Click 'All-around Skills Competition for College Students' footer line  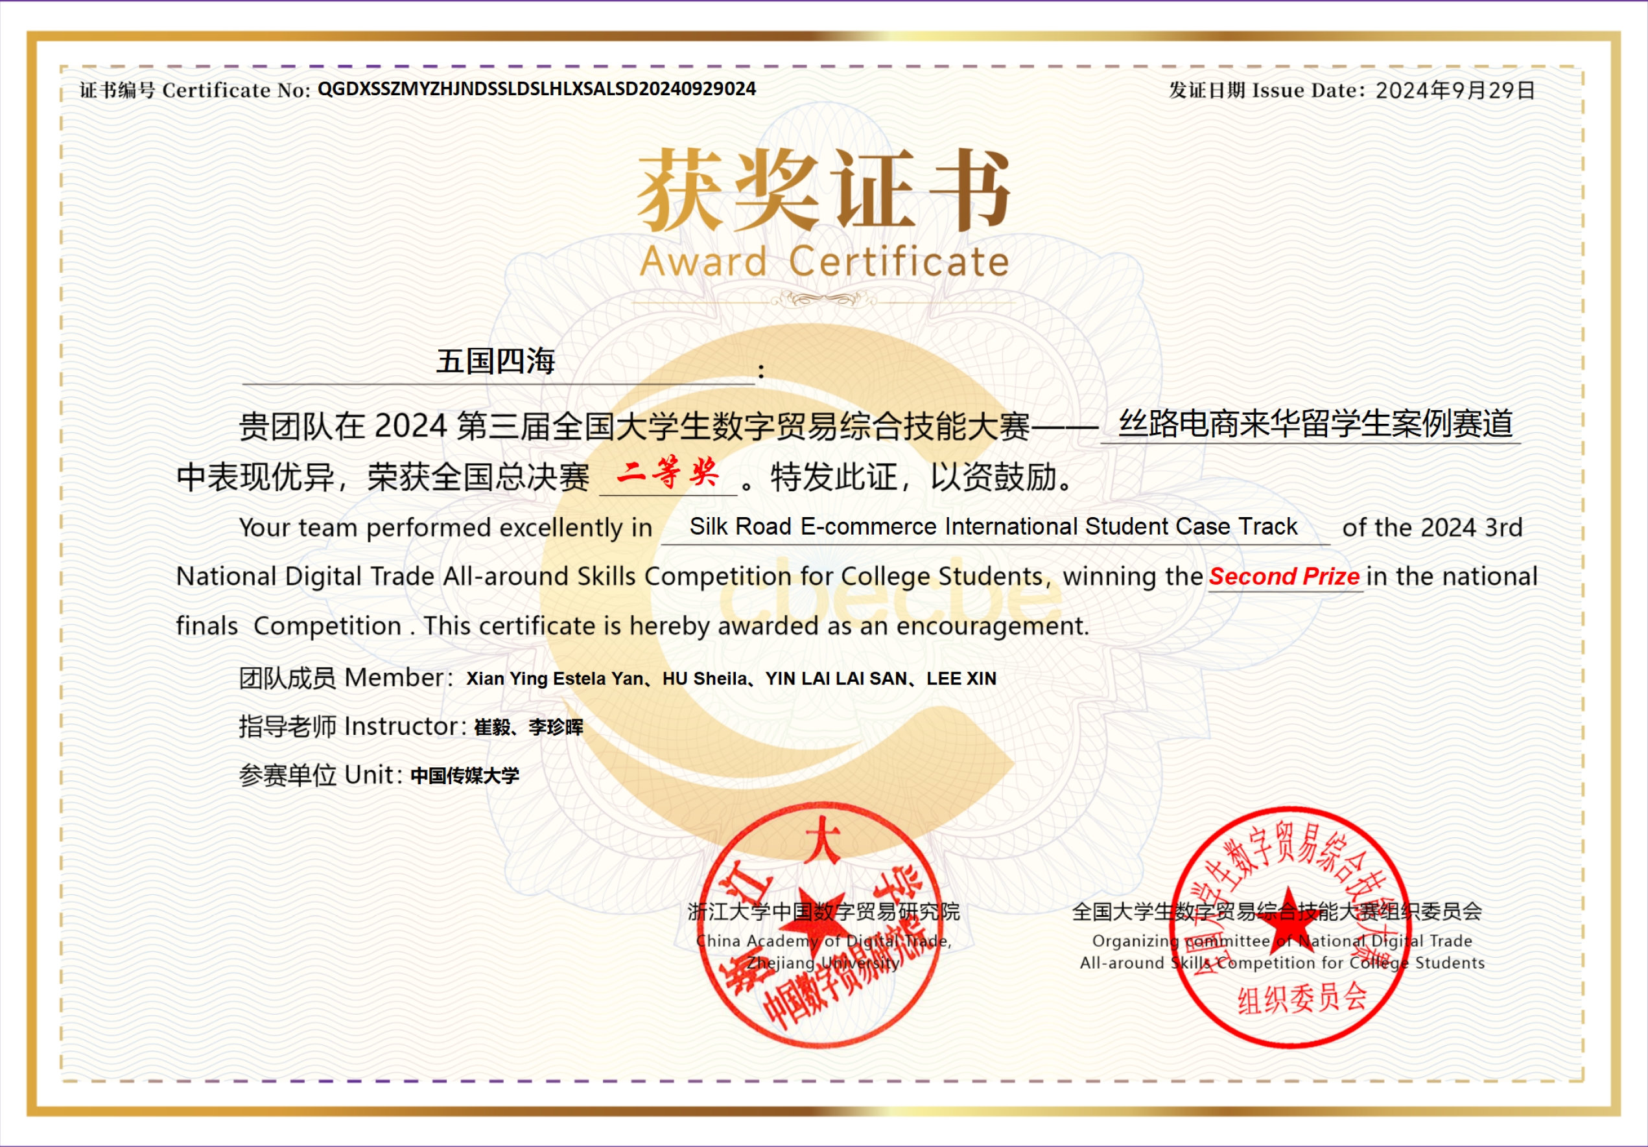(x=1282, y=963)
